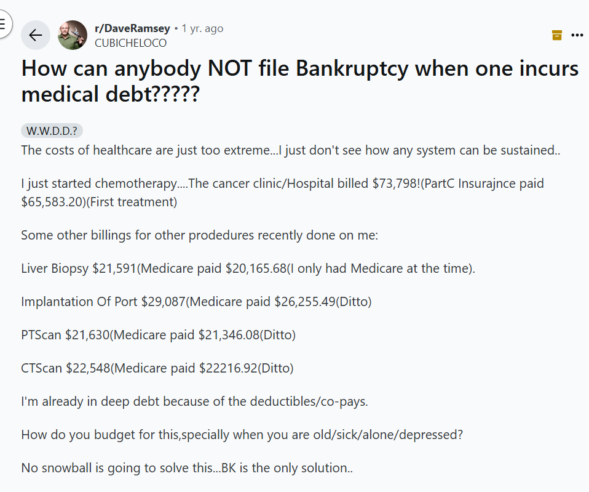The image size is (589, 492).
Task: Click the CTScan billing line
Action: pos(157,368)
